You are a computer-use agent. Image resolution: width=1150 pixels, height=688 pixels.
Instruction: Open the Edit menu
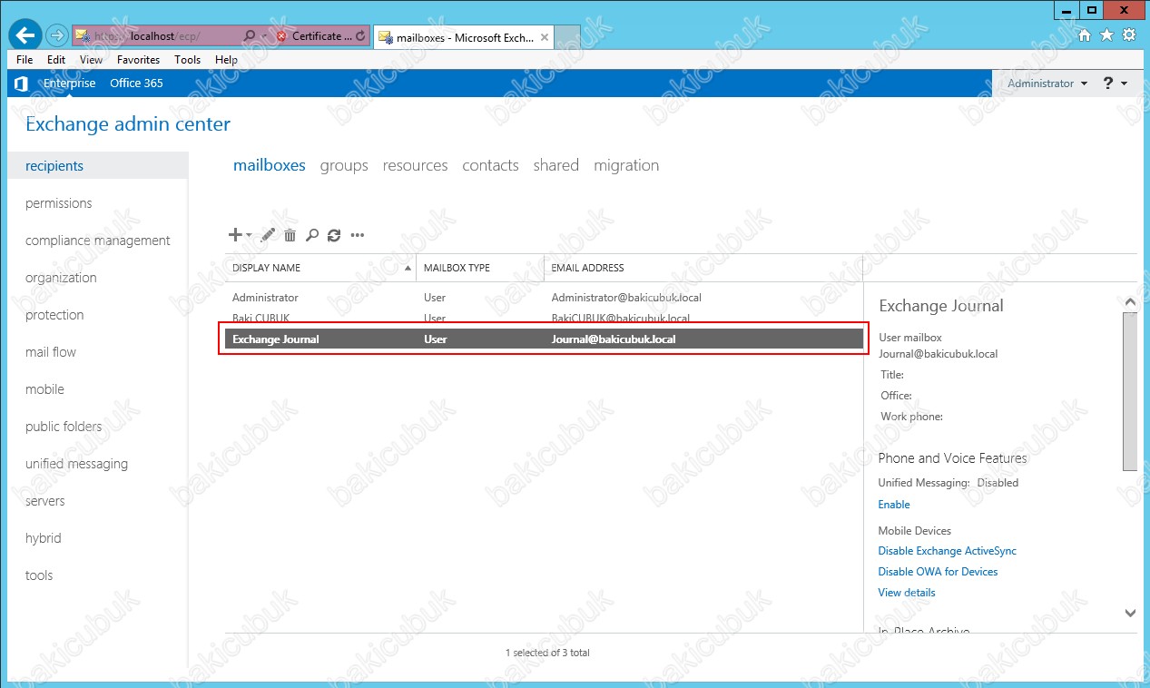click(x=56, y=60)
